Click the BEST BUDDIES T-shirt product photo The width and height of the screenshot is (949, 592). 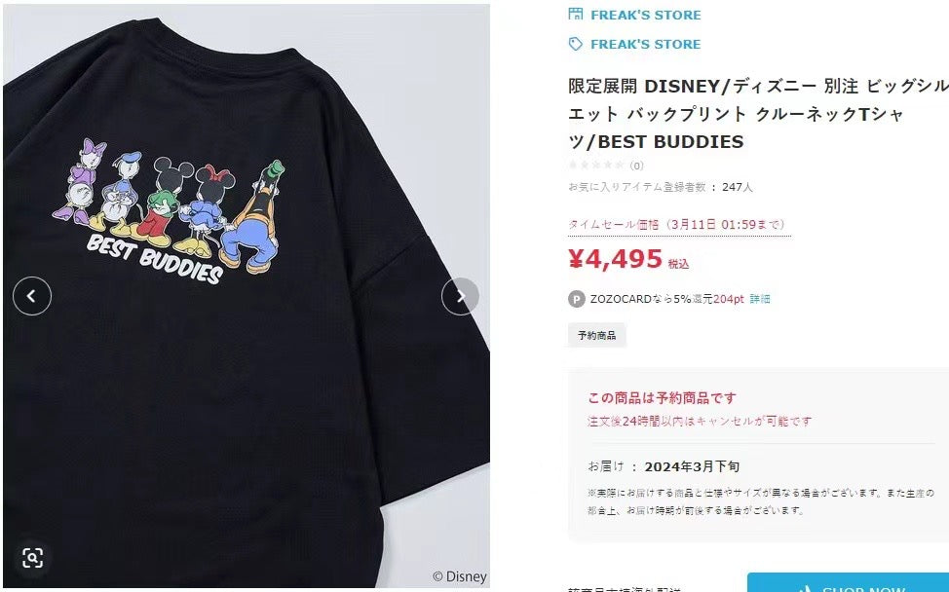coord(247,296)
